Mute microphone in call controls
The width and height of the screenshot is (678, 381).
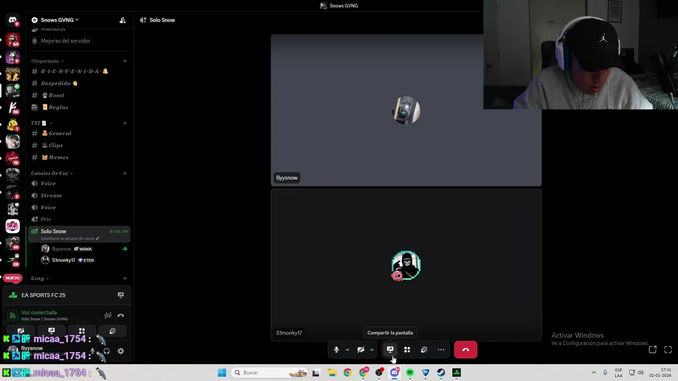click(x=336, y=350)
